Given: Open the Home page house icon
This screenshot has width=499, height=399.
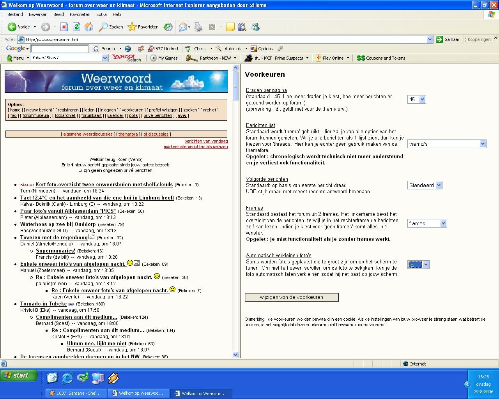Looking at the screenshot, I should [x=89, y=27].
